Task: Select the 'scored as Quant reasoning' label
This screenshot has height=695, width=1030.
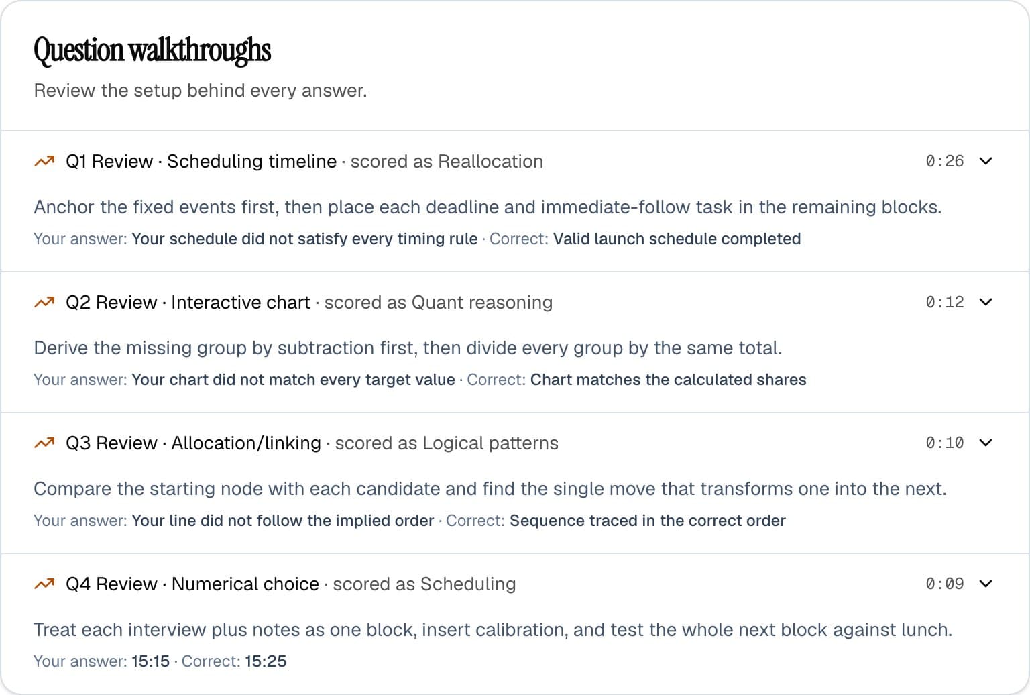Action: click(439, 303)
